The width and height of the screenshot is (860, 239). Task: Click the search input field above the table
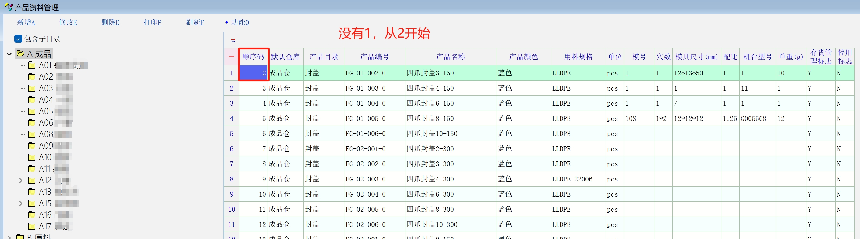click(x=292, y=40)
